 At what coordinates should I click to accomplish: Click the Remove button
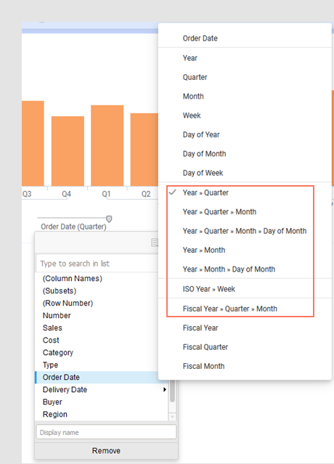pos(106,451)
